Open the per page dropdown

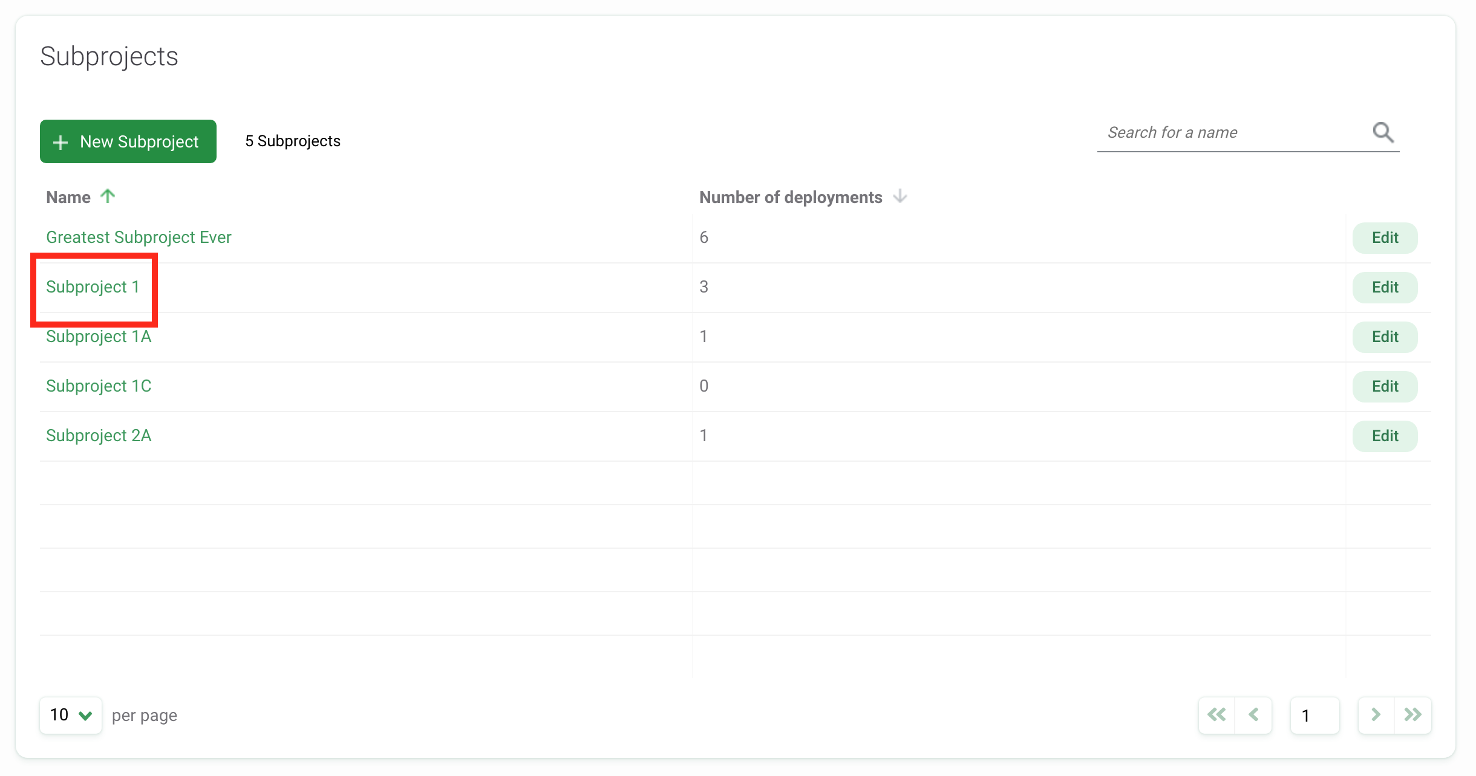point(71,715)
